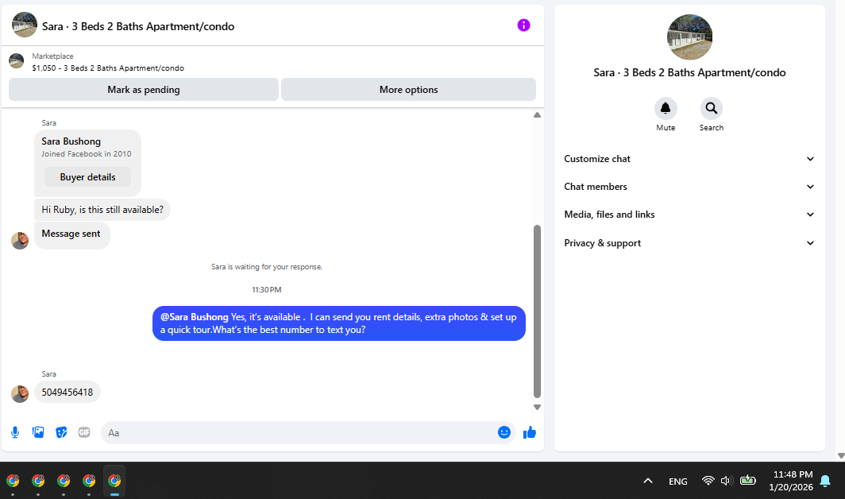Expand Chat members section

689,187
